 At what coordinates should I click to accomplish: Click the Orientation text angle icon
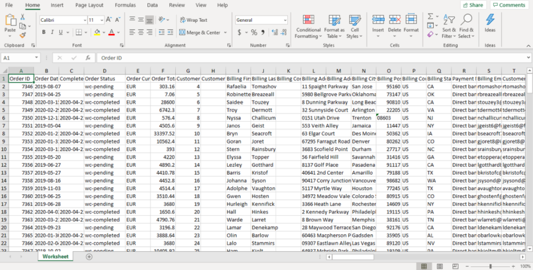point(162,20)
